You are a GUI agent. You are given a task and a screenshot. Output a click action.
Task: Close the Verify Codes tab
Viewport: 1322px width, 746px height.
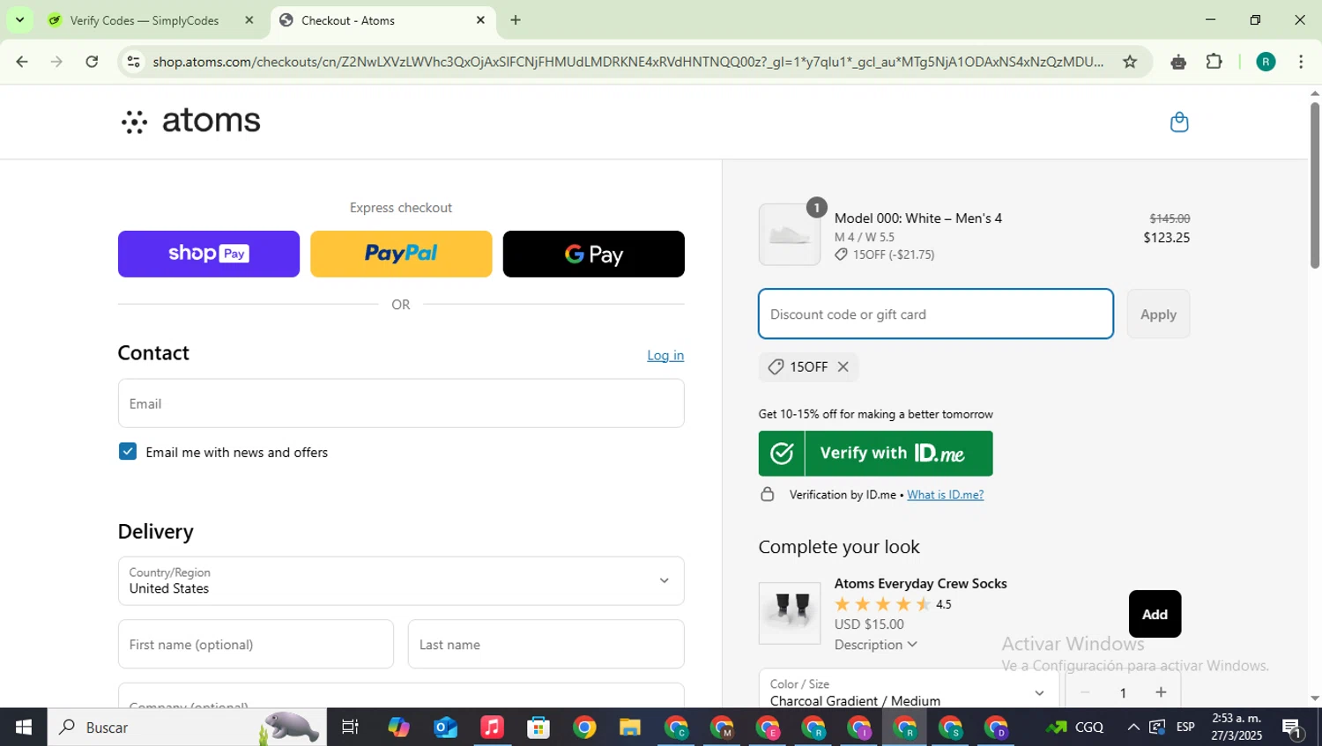coord(249,20)
